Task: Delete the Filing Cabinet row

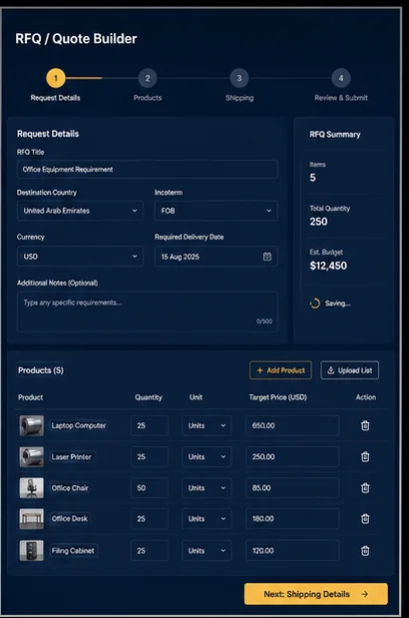Action: 365,550
